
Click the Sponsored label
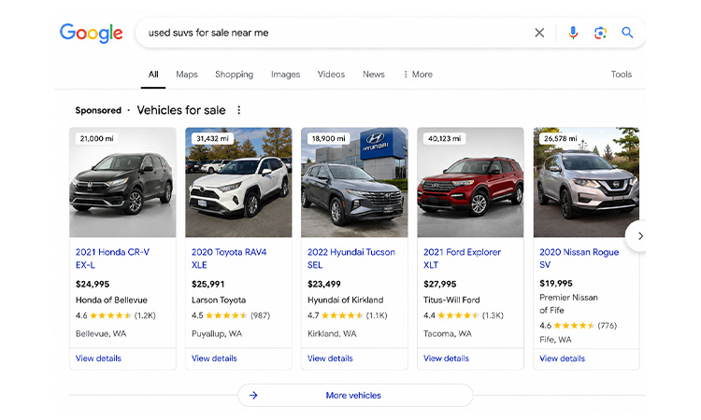(98, 110)
